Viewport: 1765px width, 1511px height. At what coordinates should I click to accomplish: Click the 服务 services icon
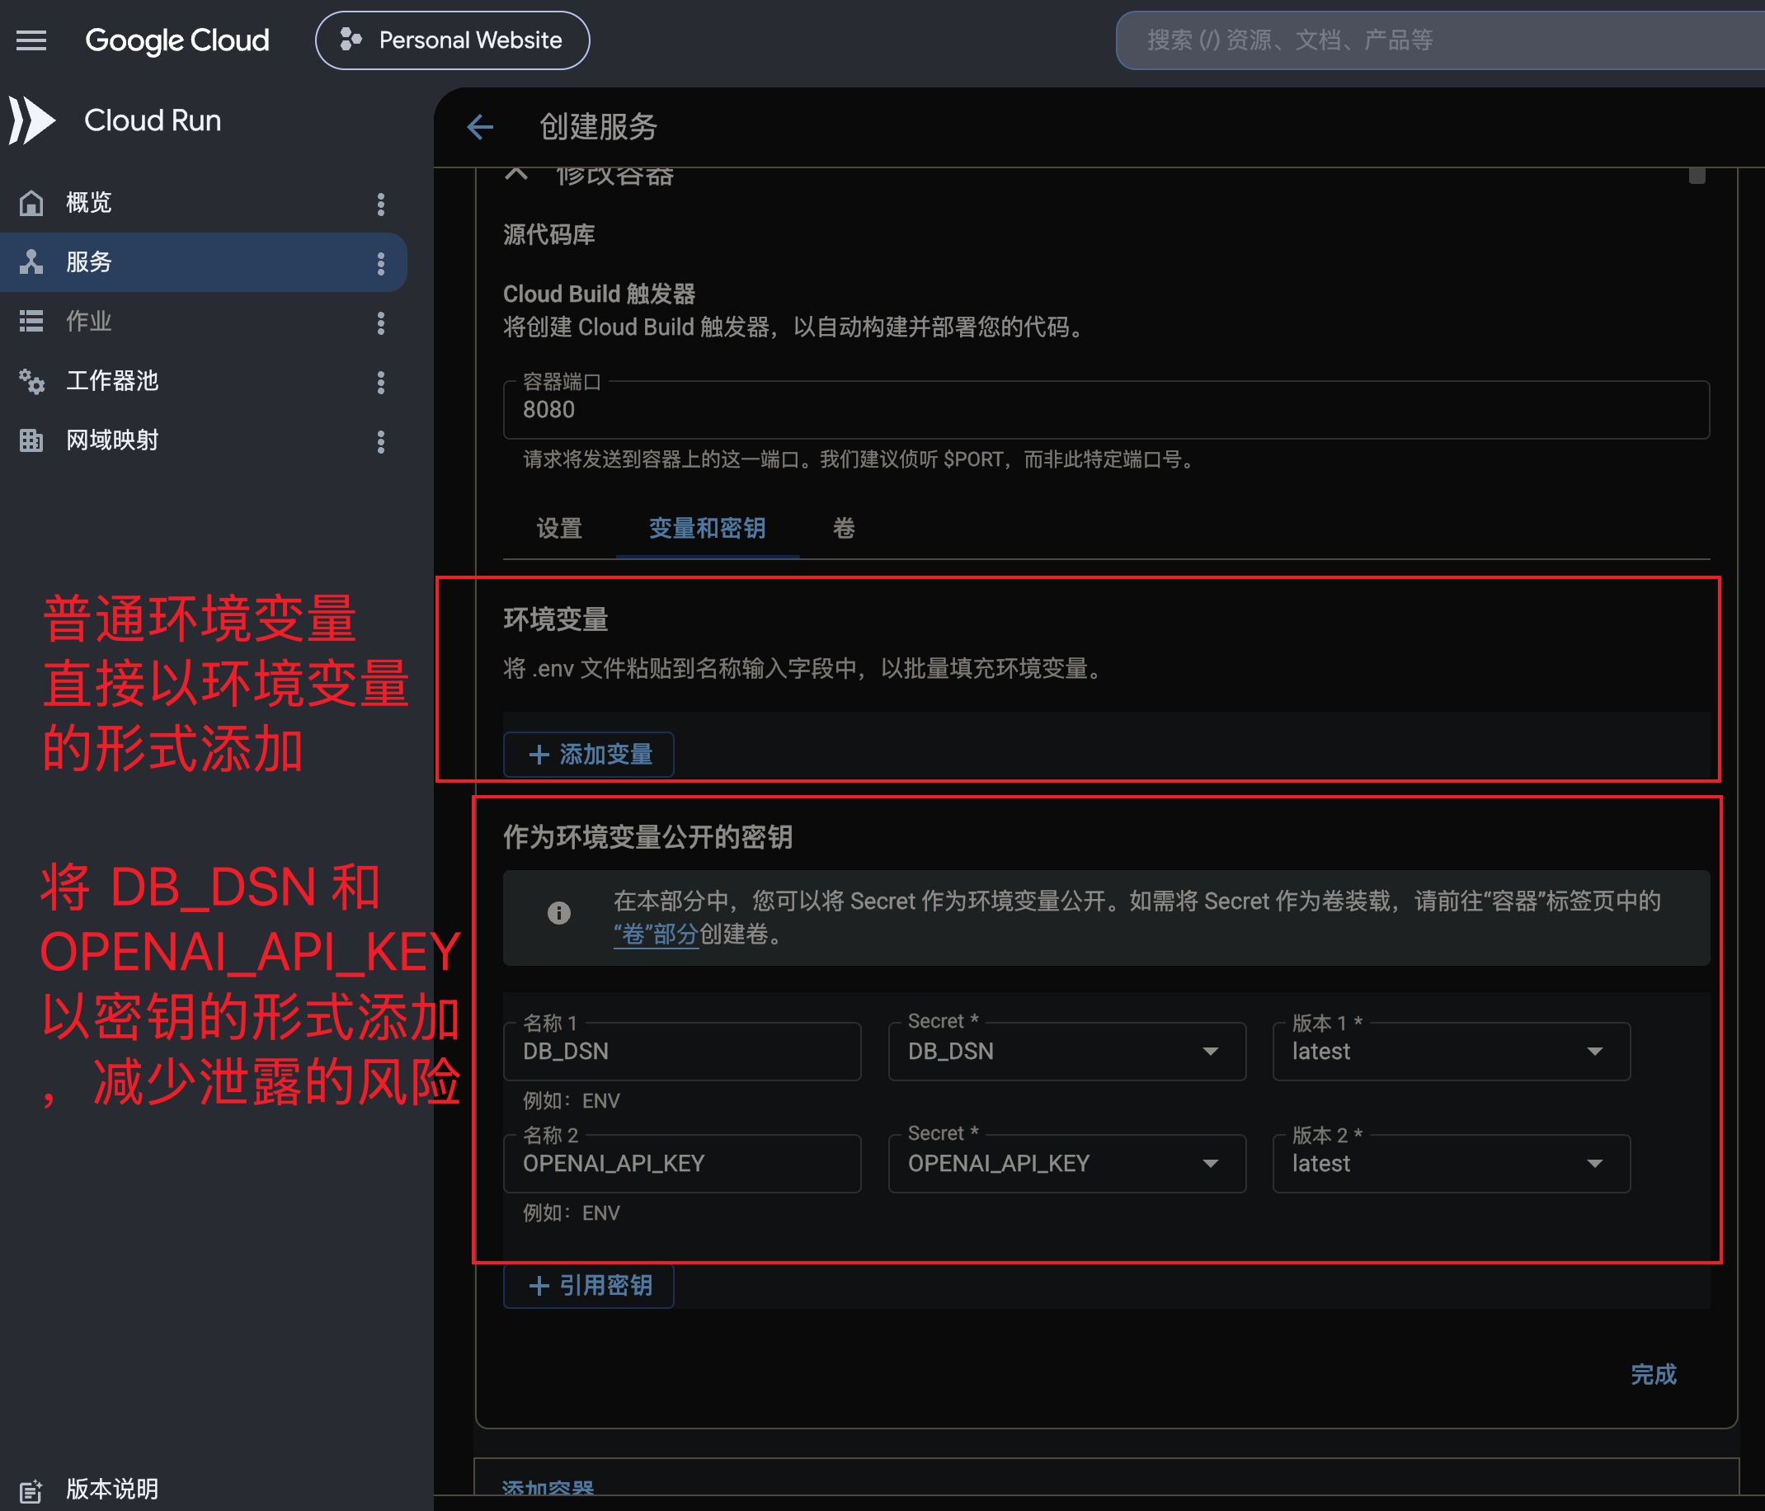point(31,262)
